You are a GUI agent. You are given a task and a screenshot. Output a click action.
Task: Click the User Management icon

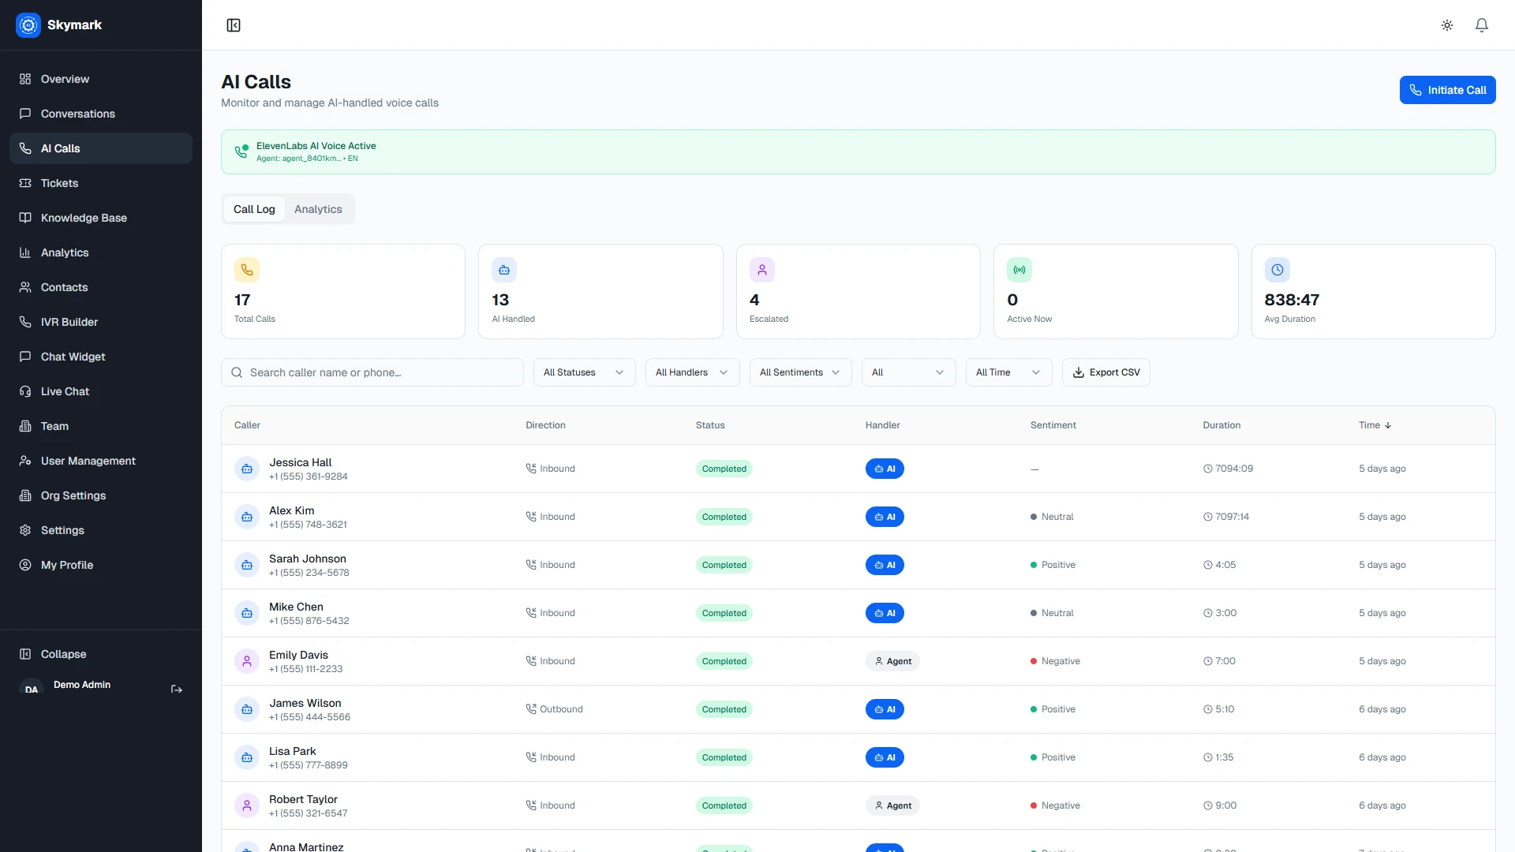coord(25,461)
